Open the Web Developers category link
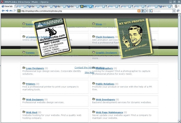The image size is (181, 123). [105, 100]
